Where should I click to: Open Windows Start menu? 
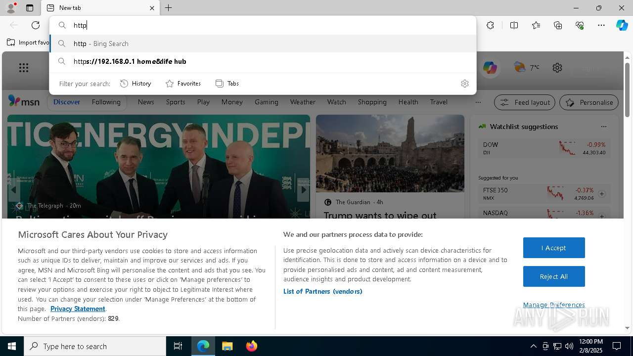12,346
